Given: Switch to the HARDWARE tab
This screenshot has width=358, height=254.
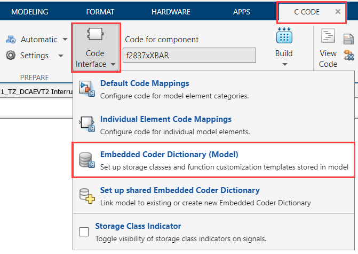Looking at the screenshot, I should pos(171,12).
